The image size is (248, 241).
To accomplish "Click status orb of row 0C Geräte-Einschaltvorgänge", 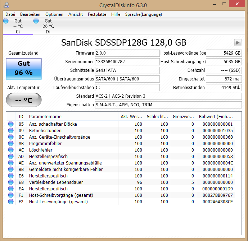I will pyautogui.click(x=11, y=137).
